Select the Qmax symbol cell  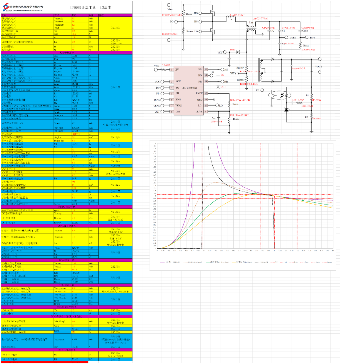point(62,90)
